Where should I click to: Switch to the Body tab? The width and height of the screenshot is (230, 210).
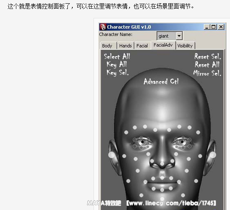click(x=109, y=46)
